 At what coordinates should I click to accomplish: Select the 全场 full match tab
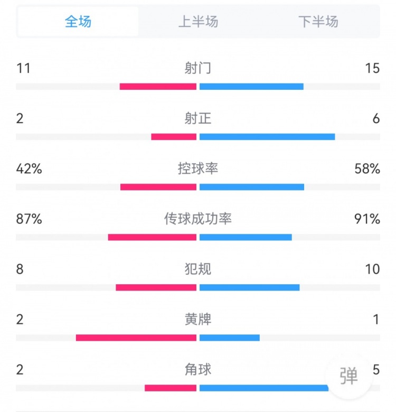pyautogui.click(x=78, y=22)
